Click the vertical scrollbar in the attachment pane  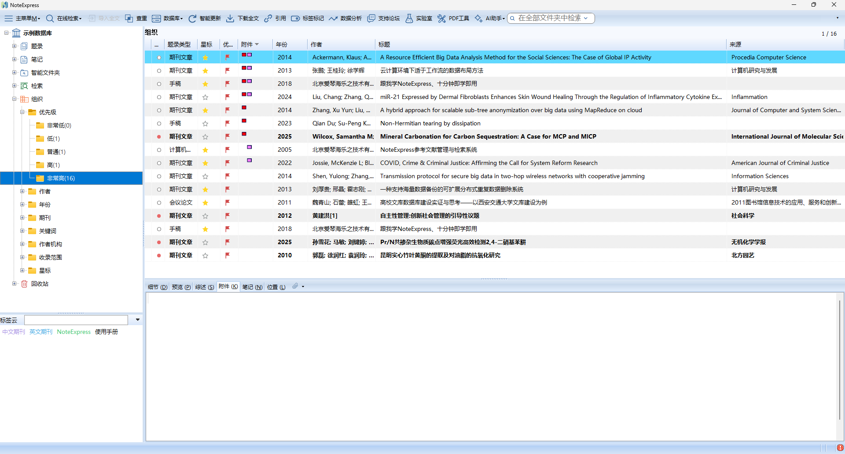point(840,359)
